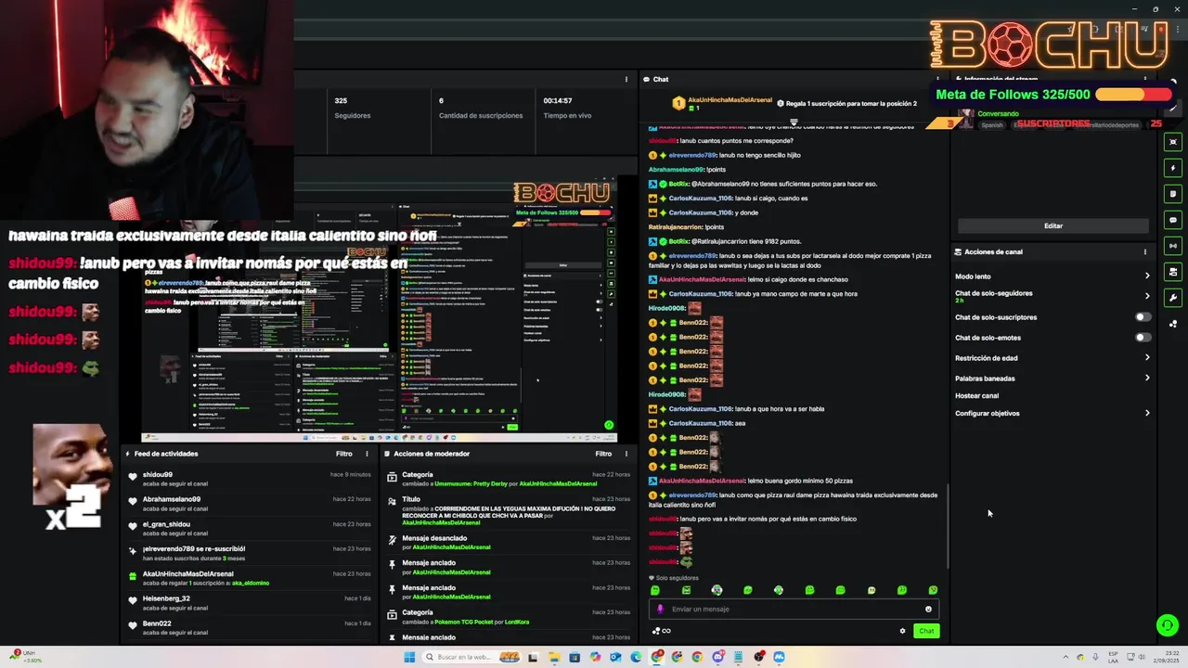Open the Chat panel three-dot menu

[937, 80]
